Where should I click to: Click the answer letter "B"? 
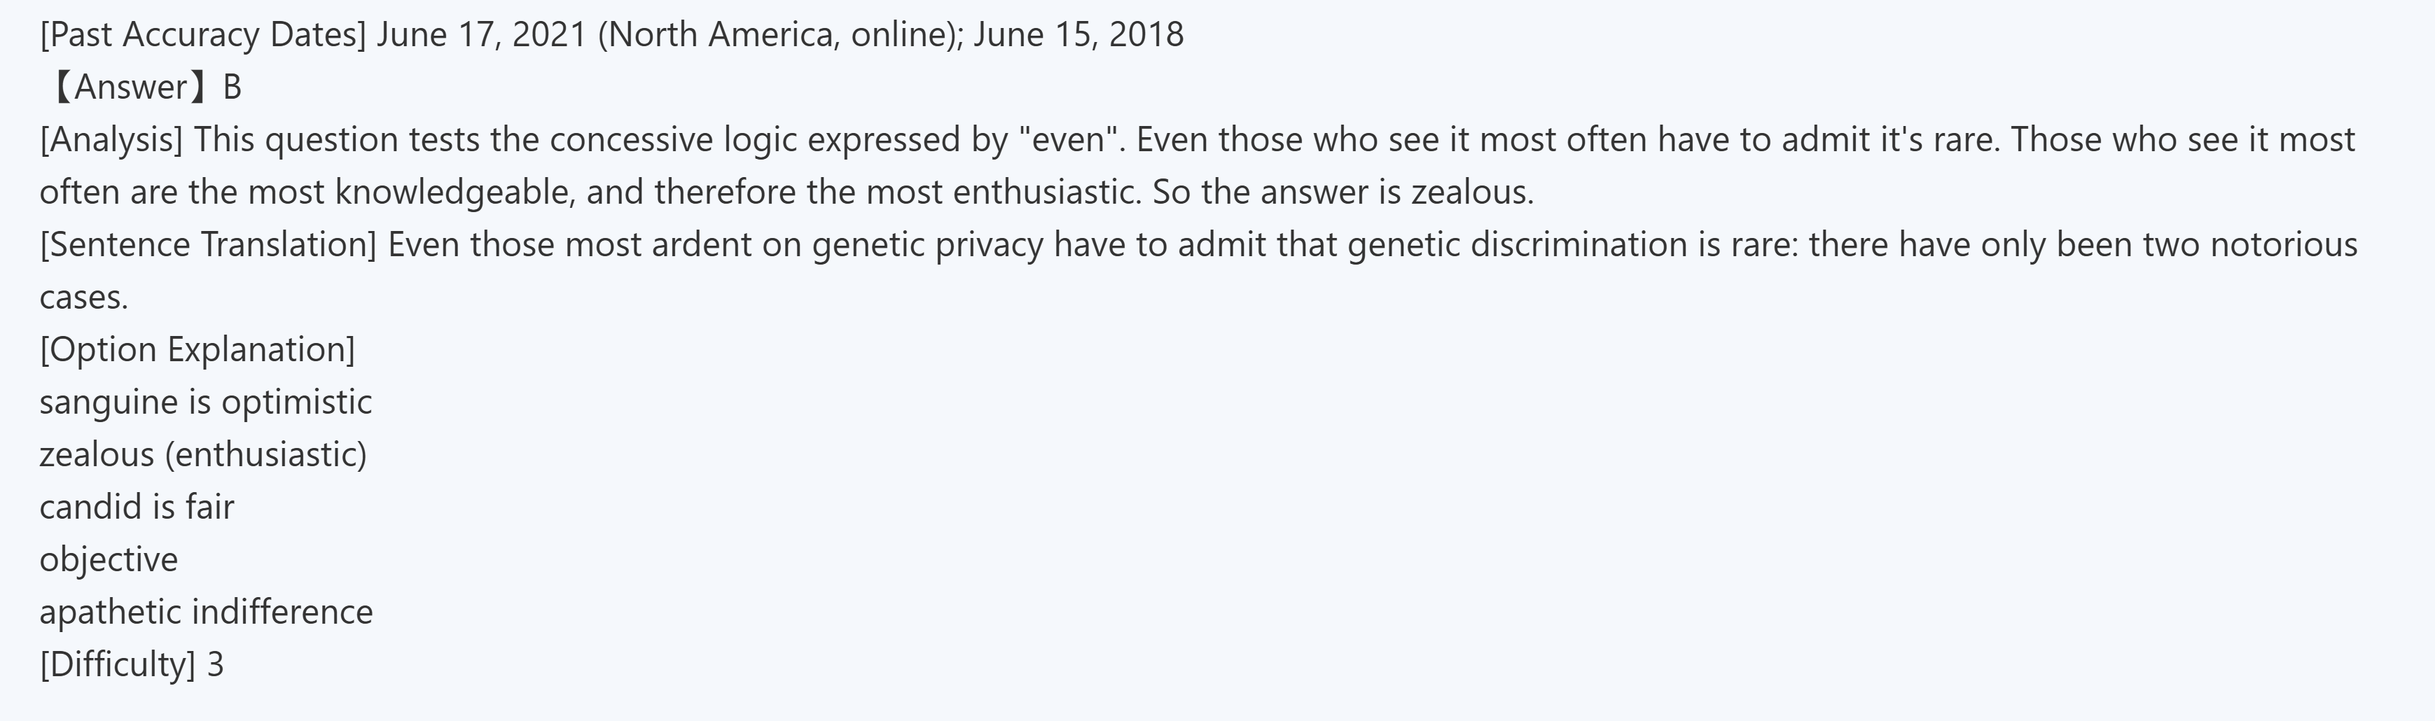tap(233, 88)
